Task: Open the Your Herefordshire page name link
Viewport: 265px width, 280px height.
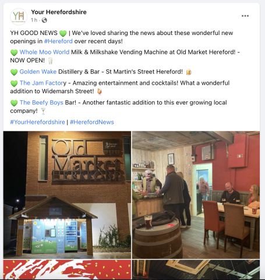Action: 59,12
